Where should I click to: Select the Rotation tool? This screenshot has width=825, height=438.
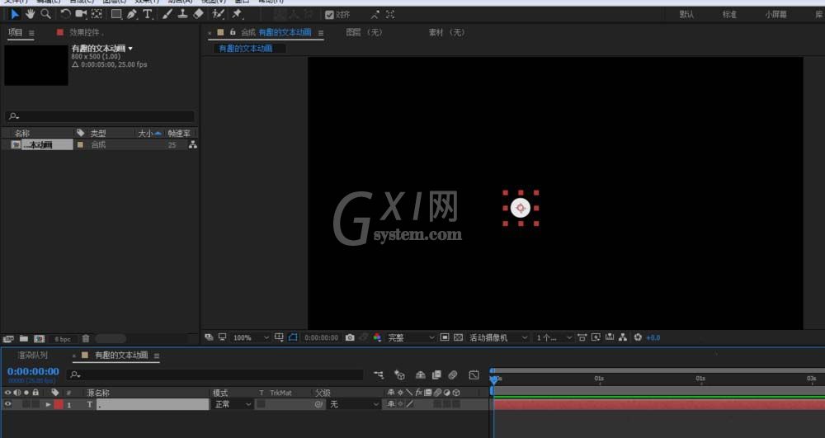(x=65, y=14)
